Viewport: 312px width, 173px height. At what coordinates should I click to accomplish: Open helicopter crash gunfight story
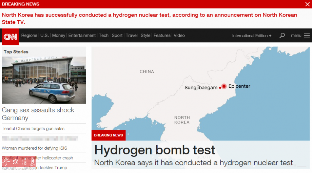coord(37,158)
